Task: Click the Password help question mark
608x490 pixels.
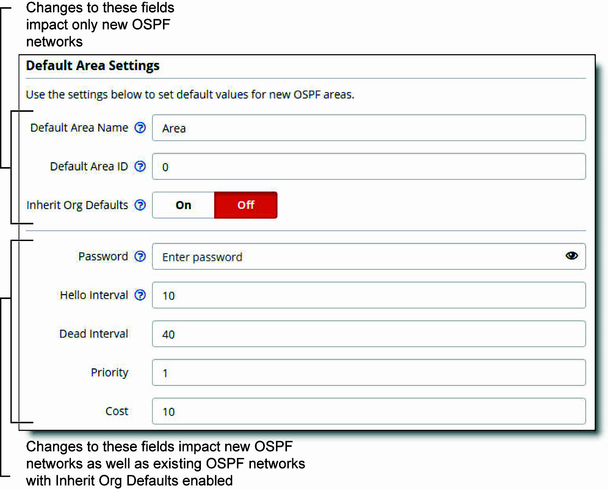Action: (140, 257)
